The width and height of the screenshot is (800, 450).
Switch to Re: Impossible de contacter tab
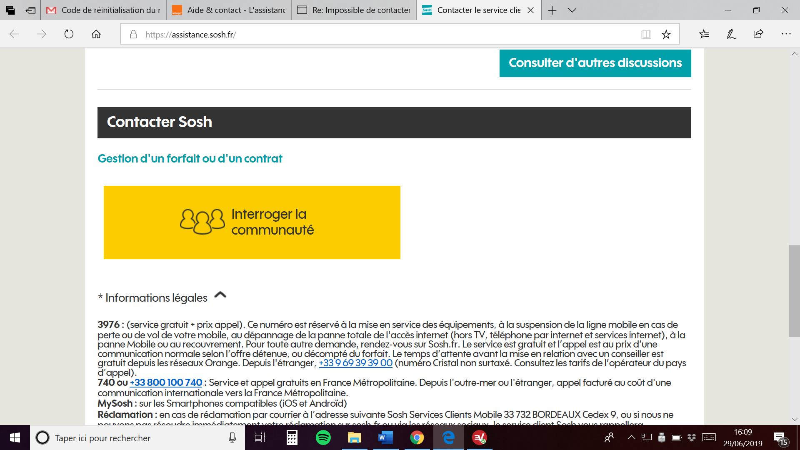354,10
